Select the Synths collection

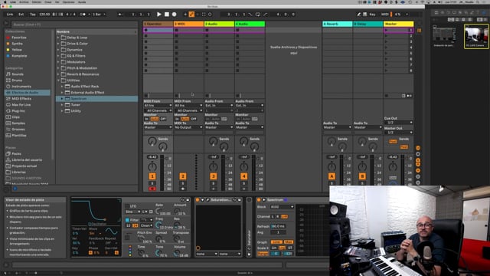pyautogui.click(x=17, y=44)
